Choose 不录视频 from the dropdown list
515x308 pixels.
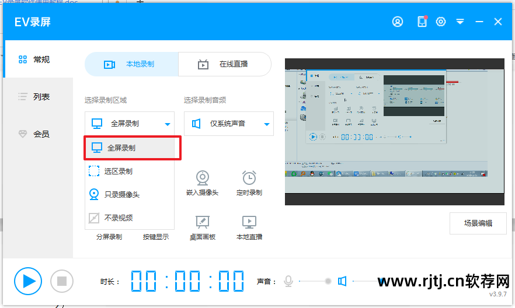130,218
